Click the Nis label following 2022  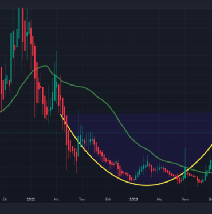57,199
